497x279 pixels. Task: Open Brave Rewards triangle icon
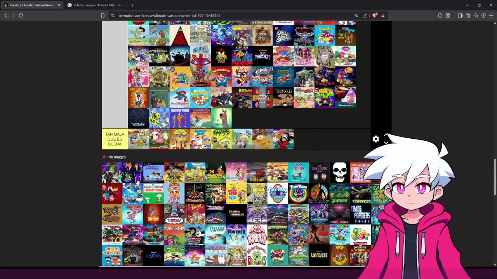pyautogui.click(x=383, y=15)
